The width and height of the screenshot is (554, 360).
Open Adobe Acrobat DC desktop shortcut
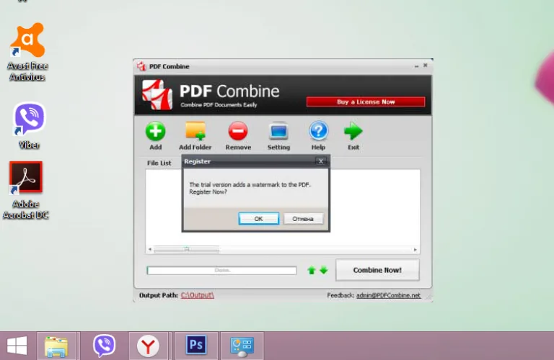click(26, 190)
